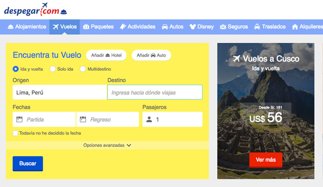Click the Paquetes suitcase icon
The height and width of the screenshot is (187, 323).
(x=86, y=27)
